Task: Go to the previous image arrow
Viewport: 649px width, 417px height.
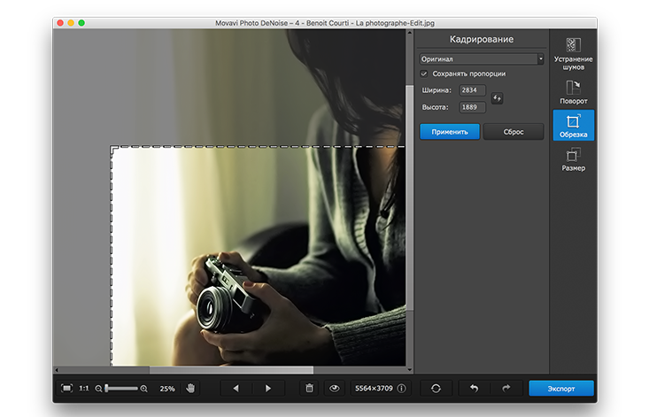Action: [x=236, y=389]
